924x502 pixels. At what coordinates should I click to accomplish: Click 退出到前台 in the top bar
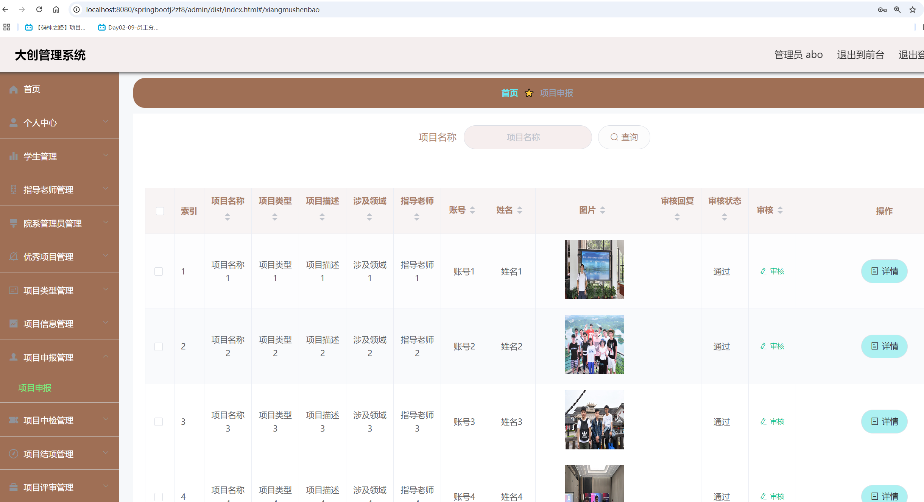(x=860, y=55)
